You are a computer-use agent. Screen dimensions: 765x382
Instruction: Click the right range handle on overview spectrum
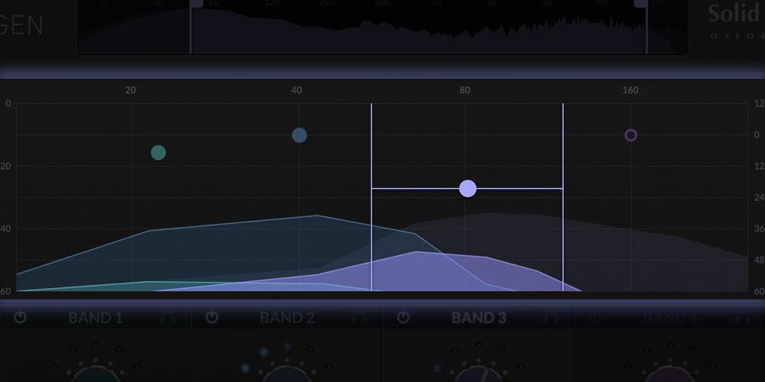640,4
